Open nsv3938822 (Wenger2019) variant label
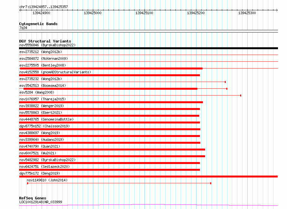This screenshot has height=209, width=287. tap(42, 106)
